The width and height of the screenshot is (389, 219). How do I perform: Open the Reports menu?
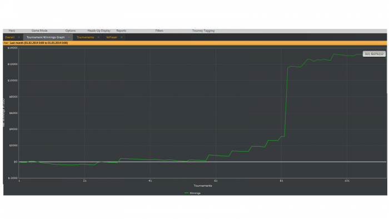[121, 31]
